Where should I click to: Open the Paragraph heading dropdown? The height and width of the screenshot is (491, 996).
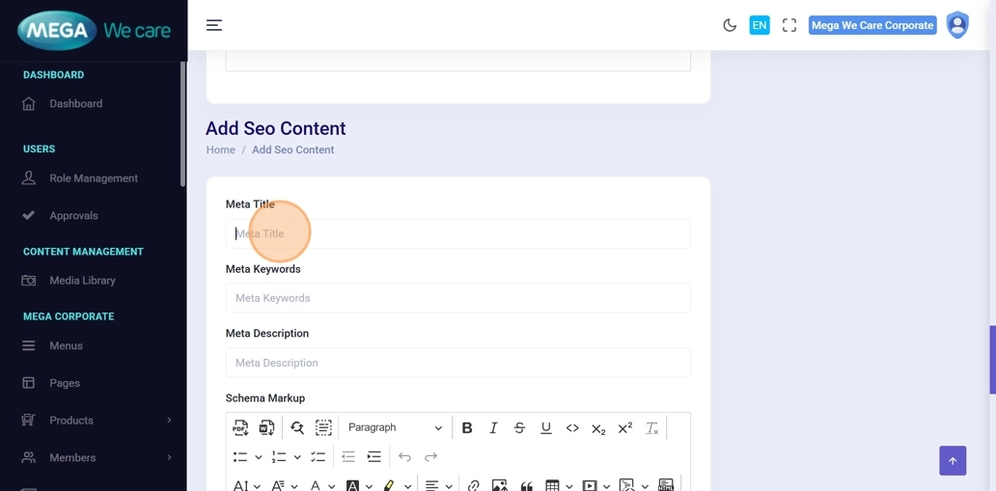click(x=395, y=427)
